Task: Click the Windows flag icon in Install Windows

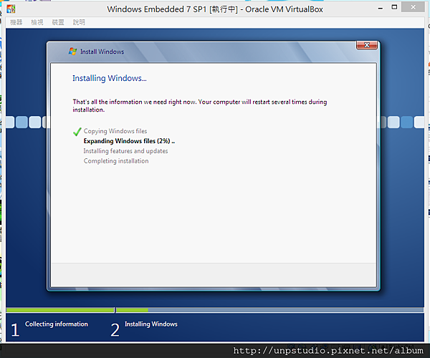Action: coord(72,52)
